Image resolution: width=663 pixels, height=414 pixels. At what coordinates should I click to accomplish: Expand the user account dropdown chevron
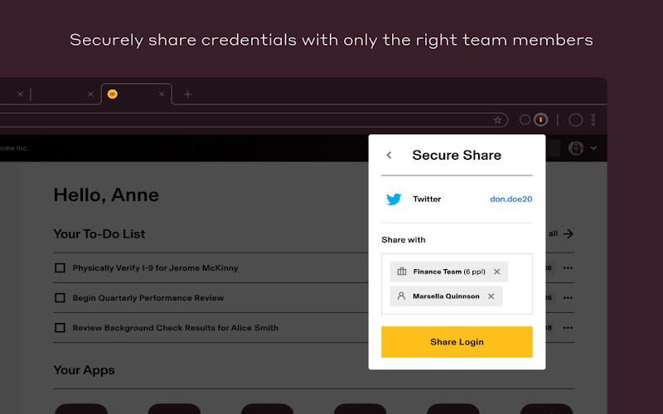point(593,148)
